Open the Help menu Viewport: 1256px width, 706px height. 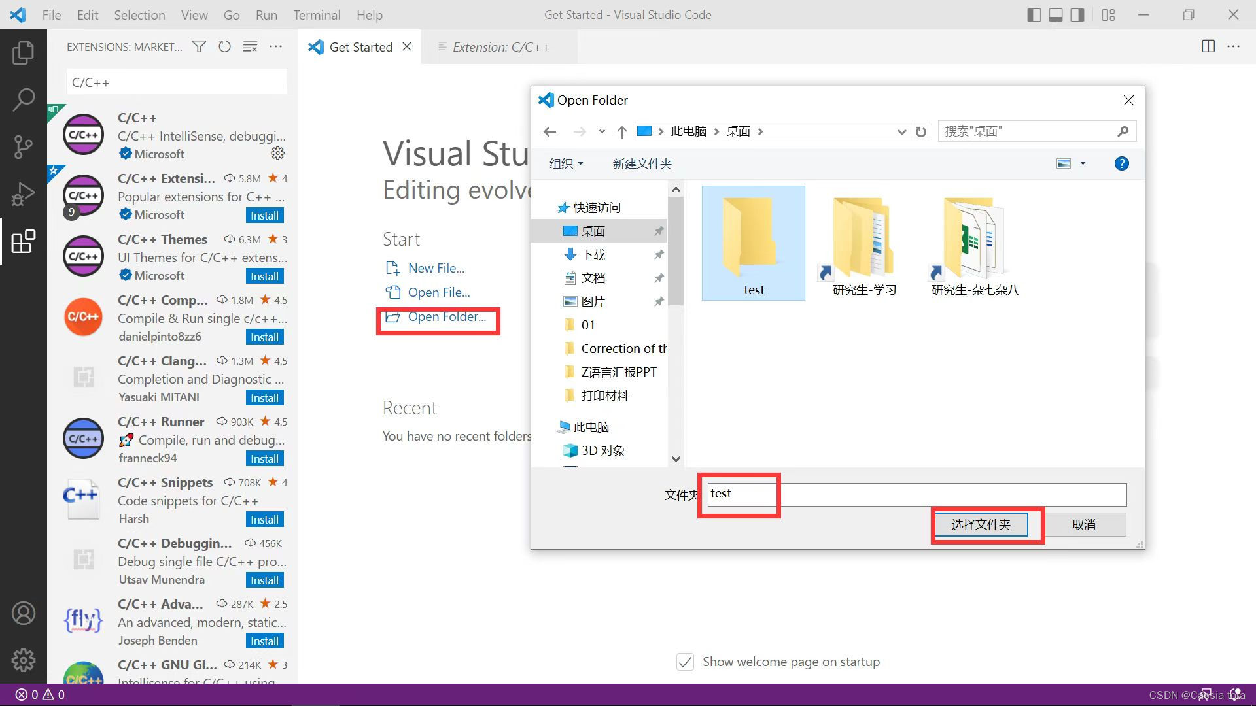[370, 14]
